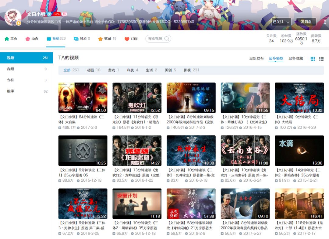
Task: Select 专栏 in sidebar
Action: pyautogui.click(x=27, y=80)
